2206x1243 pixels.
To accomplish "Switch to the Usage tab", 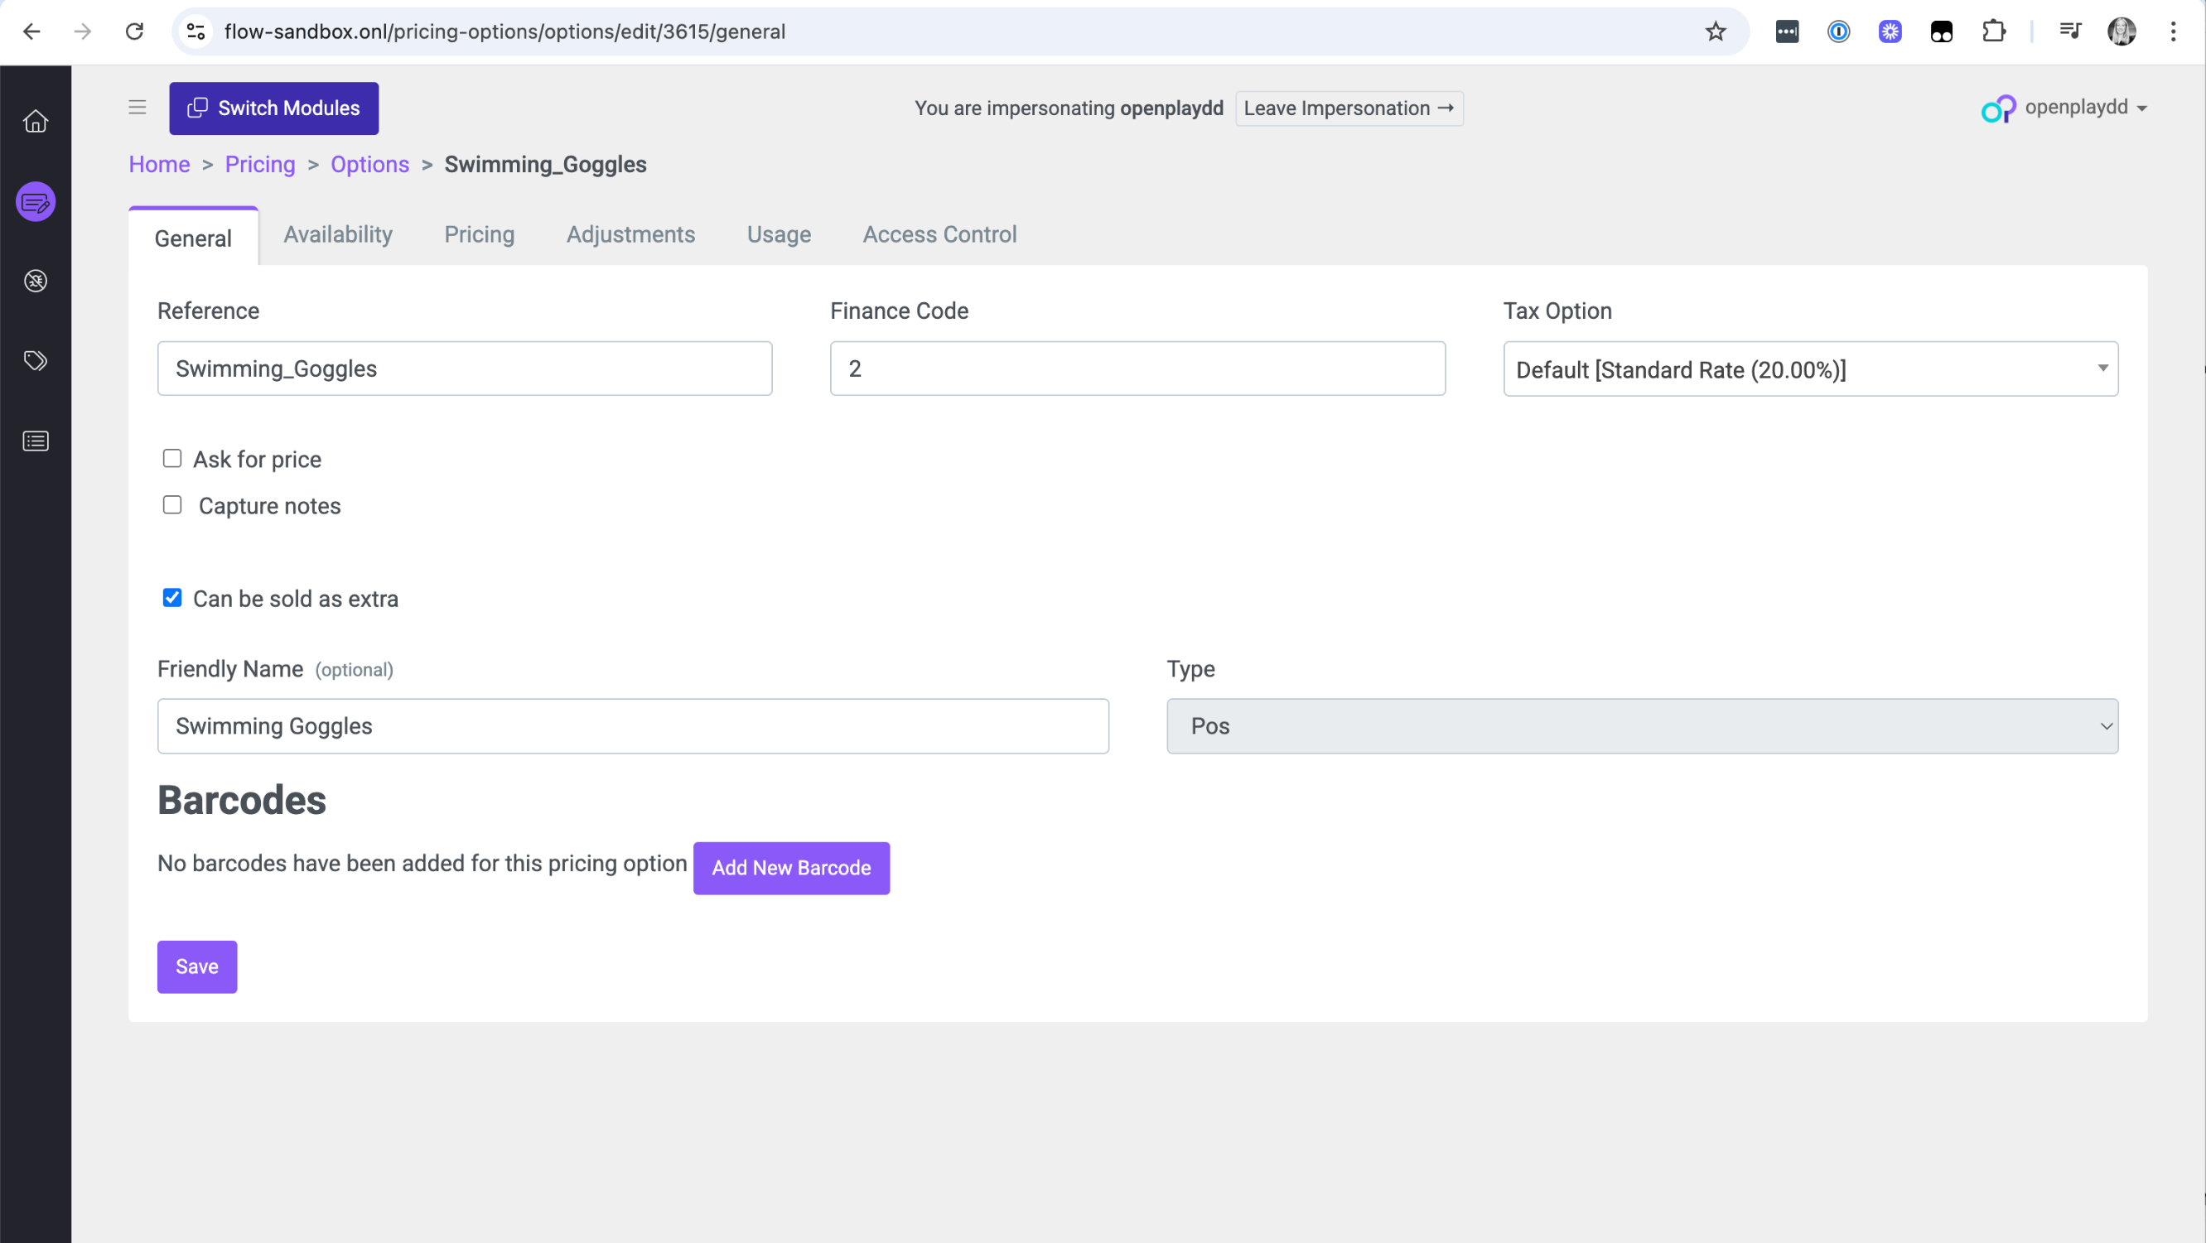I will coord(780,234).
